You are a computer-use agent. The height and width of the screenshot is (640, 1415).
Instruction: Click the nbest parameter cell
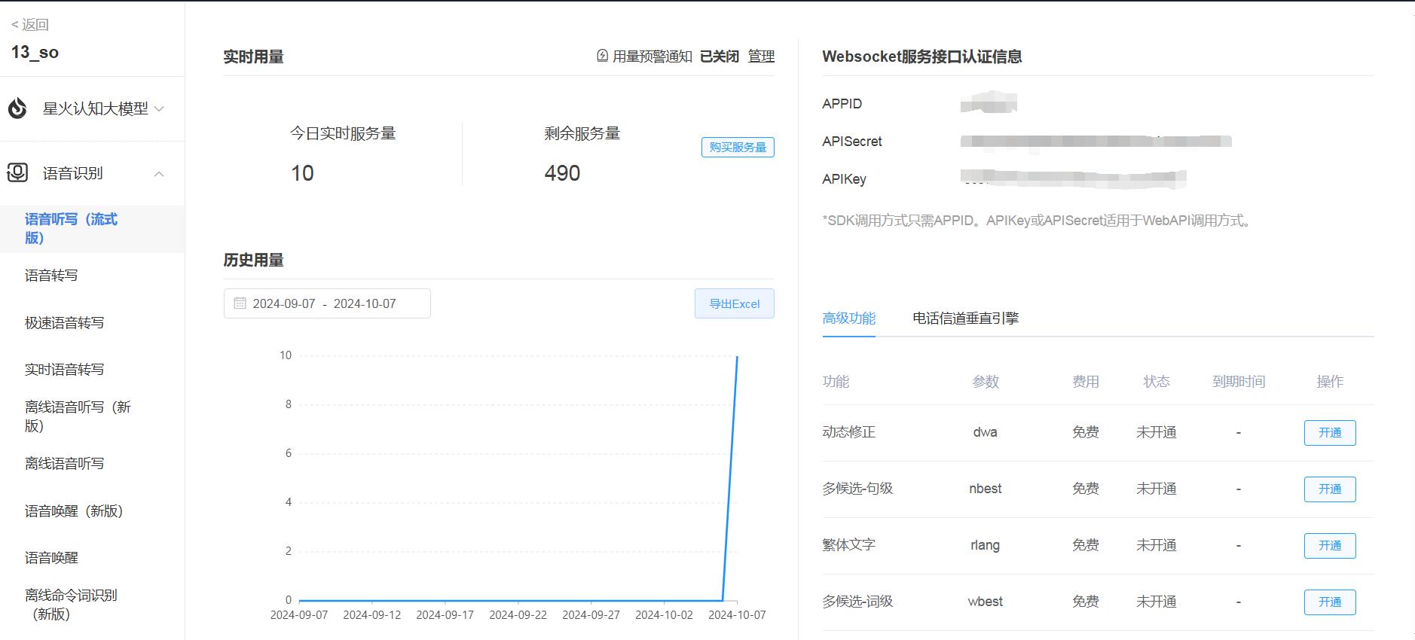(x=985, y=489)
